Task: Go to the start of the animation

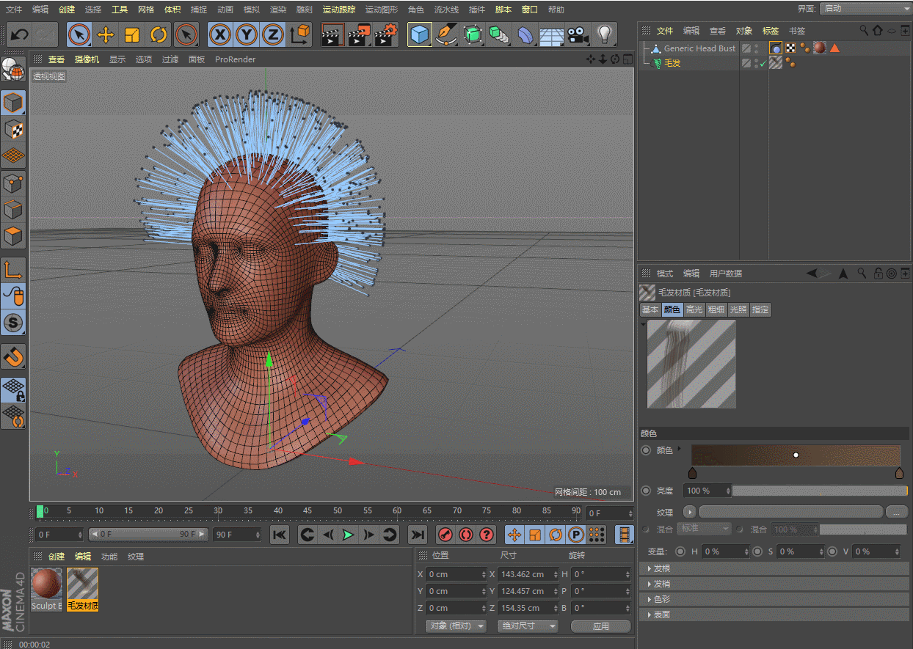Action: tap(280, 535)
